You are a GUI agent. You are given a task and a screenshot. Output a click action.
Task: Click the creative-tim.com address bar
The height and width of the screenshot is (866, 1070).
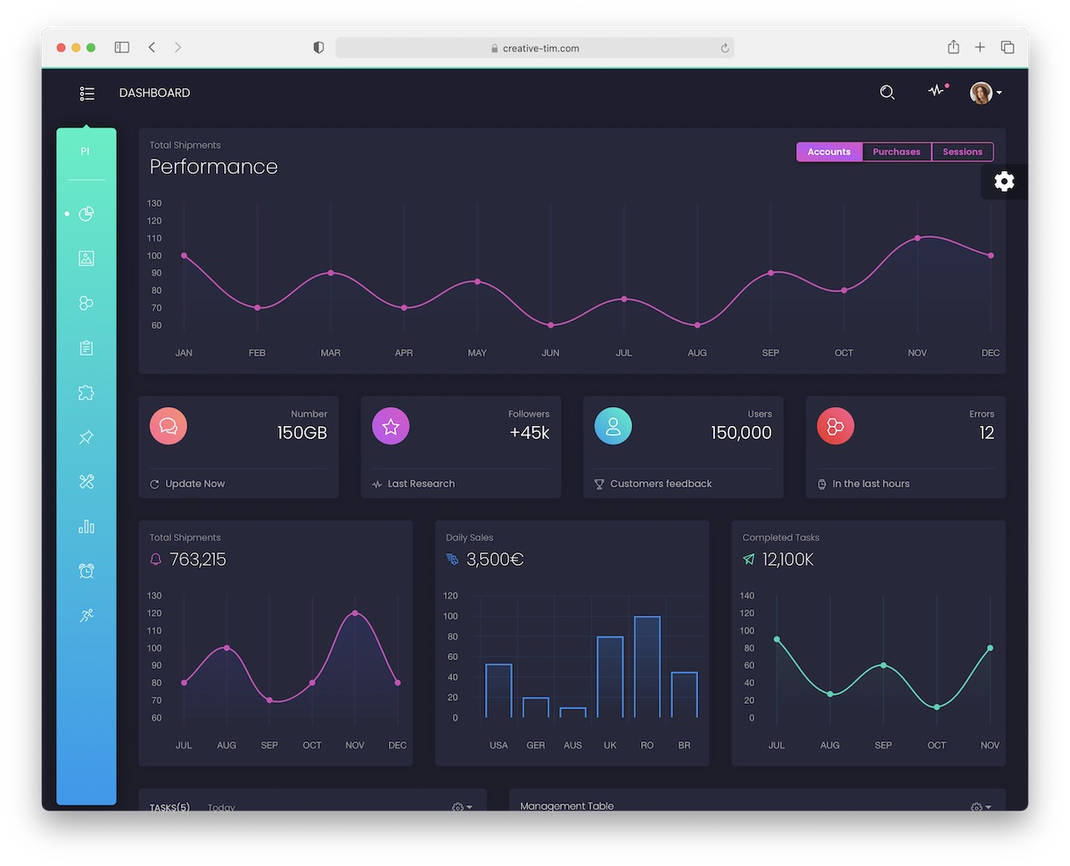click(x=535, y=48)
